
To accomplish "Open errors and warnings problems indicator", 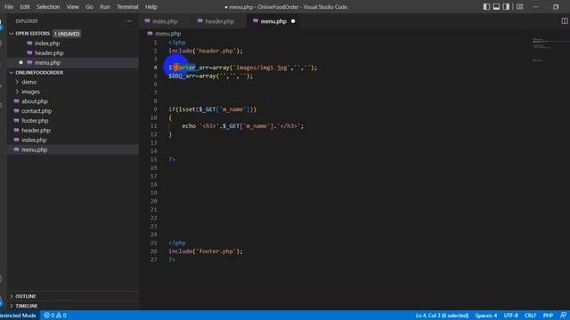I will point(55,316).
